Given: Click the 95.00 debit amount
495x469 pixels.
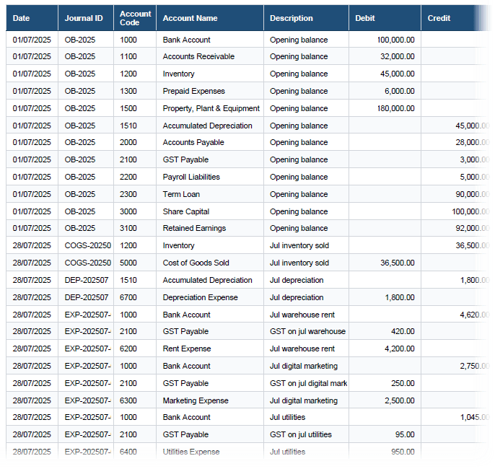Looking at the screenshot, I should click(x=405, y=434).
